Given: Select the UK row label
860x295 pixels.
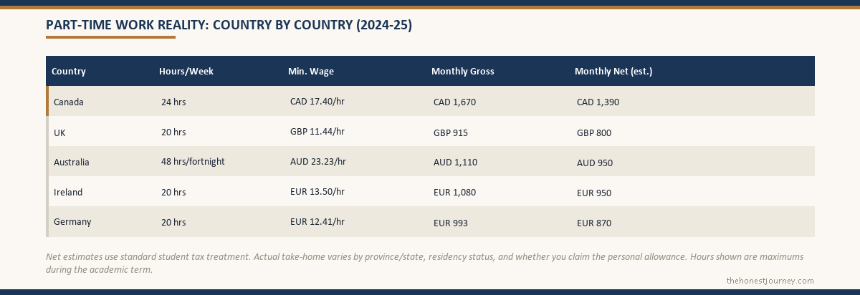Looking at the screenshot, I should [x=59, y=132].
